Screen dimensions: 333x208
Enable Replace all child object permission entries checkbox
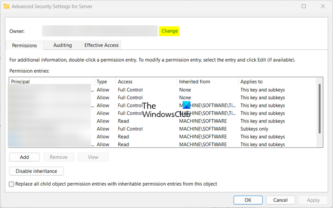pos(12,184)
